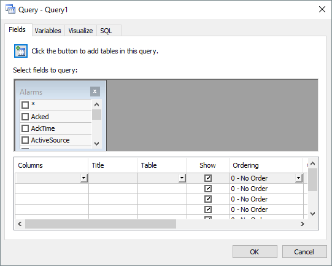
Task: Click the Alarms list scrollbar thumb
Action: pos(96,114)
